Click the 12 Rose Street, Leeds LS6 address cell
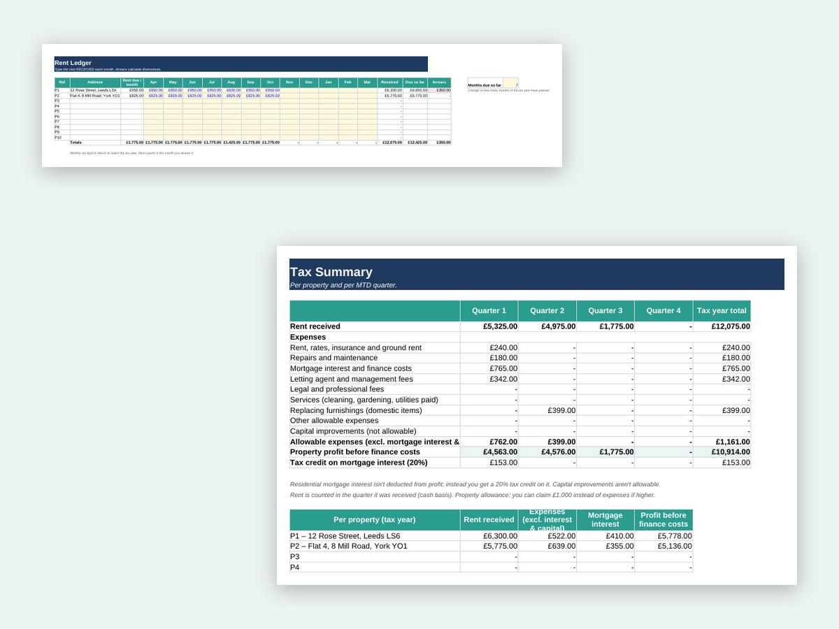This screenshot has height=629, width=839. click(x=95, y=90)
